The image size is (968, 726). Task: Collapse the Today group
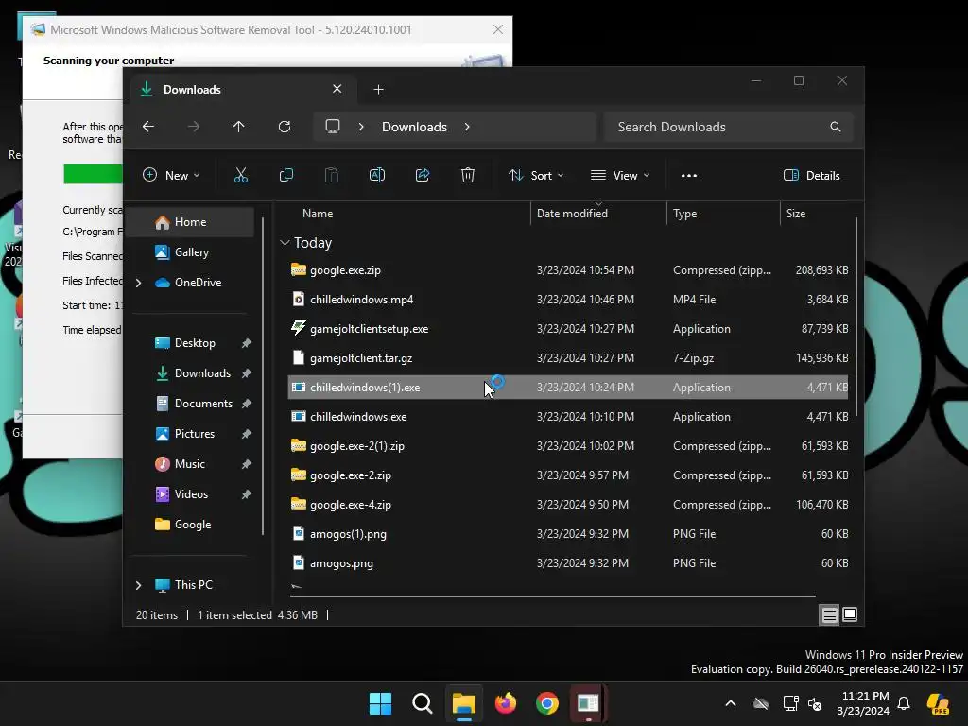285,243
